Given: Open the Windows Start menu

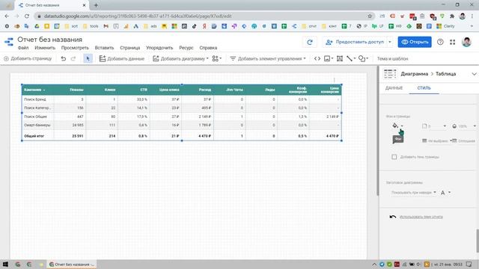Looking at the screenshot, I should pos(5,264).
